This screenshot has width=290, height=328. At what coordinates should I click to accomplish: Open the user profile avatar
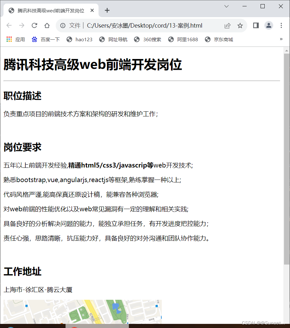[x=269, y=25]
